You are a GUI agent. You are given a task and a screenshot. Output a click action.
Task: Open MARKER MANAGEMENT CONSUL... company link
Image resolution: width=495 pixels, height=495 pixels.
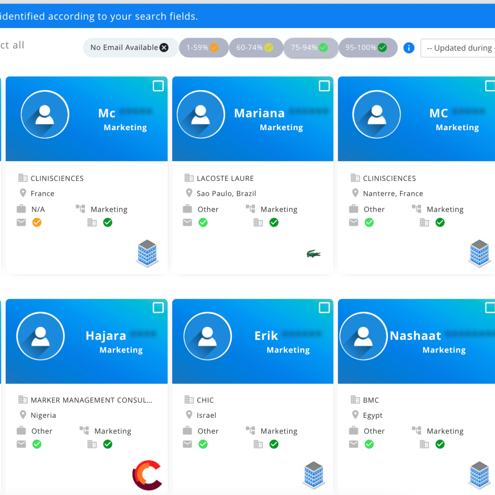point(91,400)
